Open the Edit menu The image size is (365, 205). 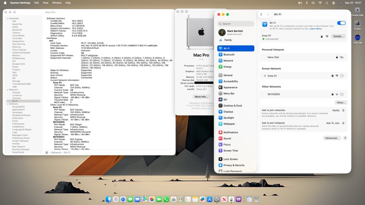tap(36, 3)
